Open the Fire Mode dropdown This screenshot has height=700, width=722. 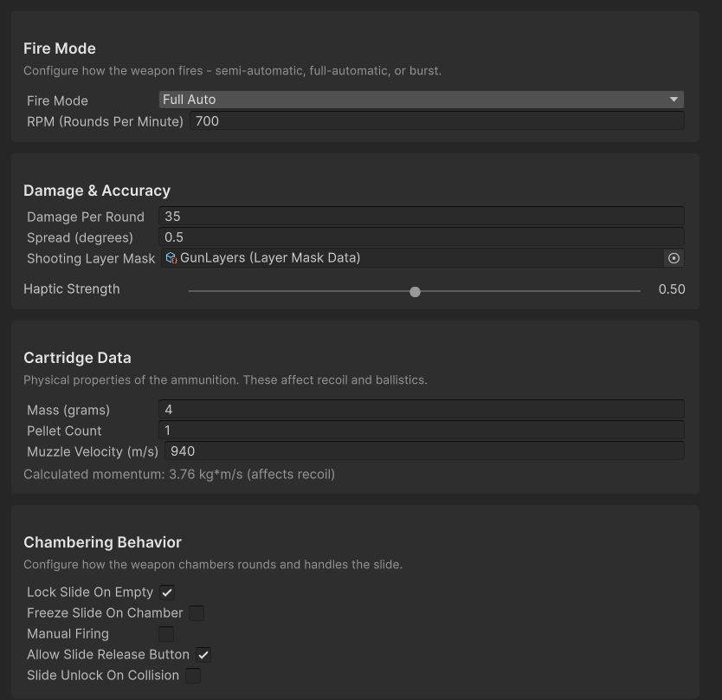pos(421,100)
